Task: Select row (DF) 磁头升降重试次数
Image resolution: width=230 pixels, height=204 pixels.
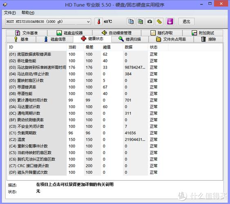Action: coord(88,172)
